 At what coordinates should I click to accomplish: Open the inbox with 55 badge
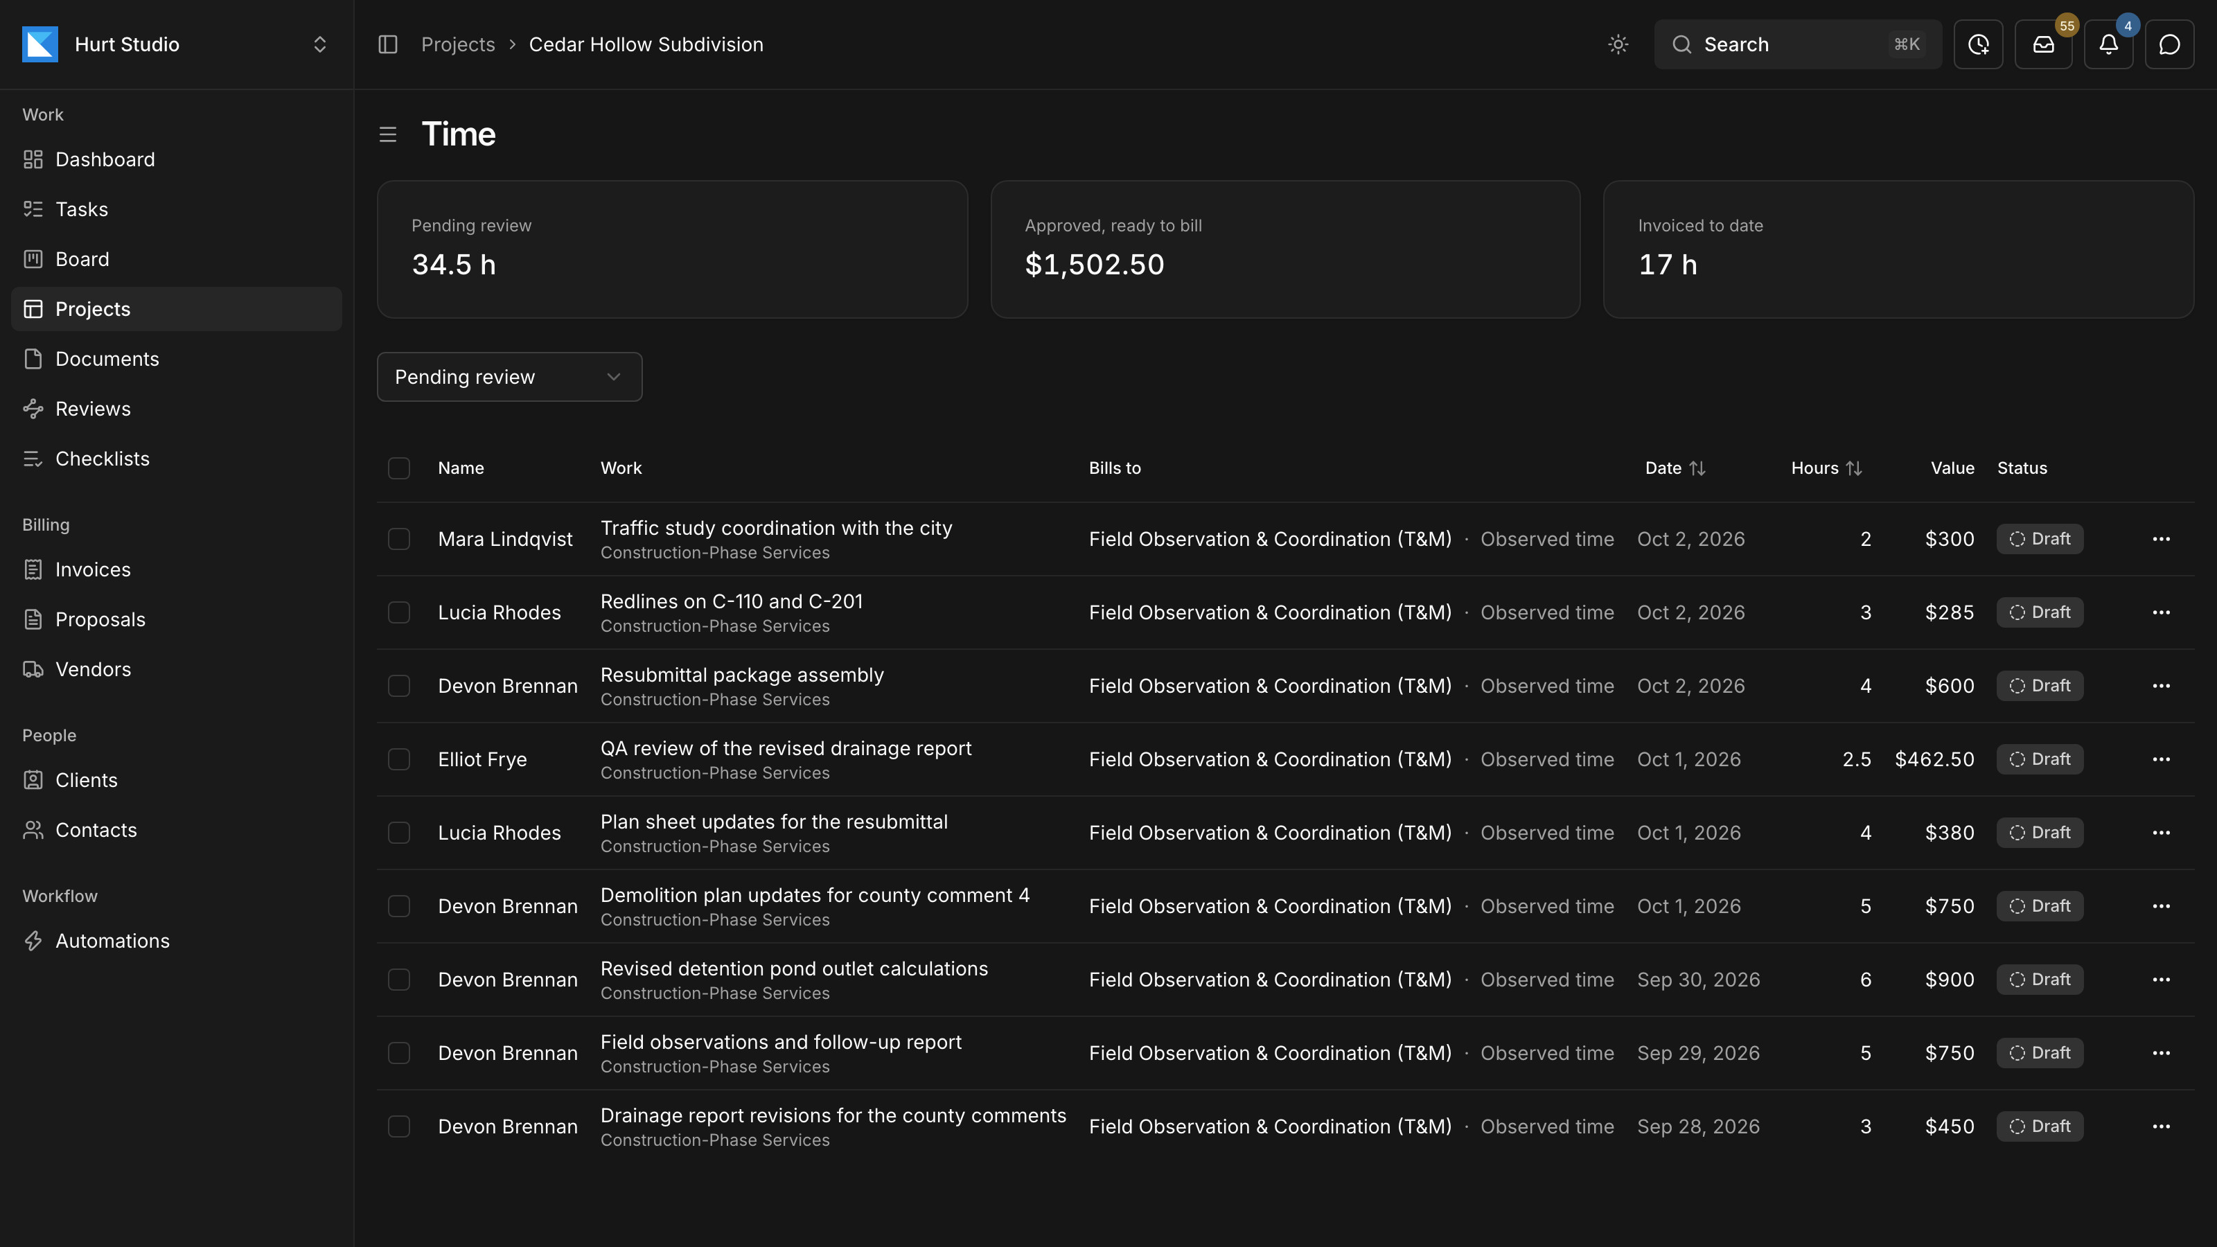pyautogui.click(x=2043, y=45)
